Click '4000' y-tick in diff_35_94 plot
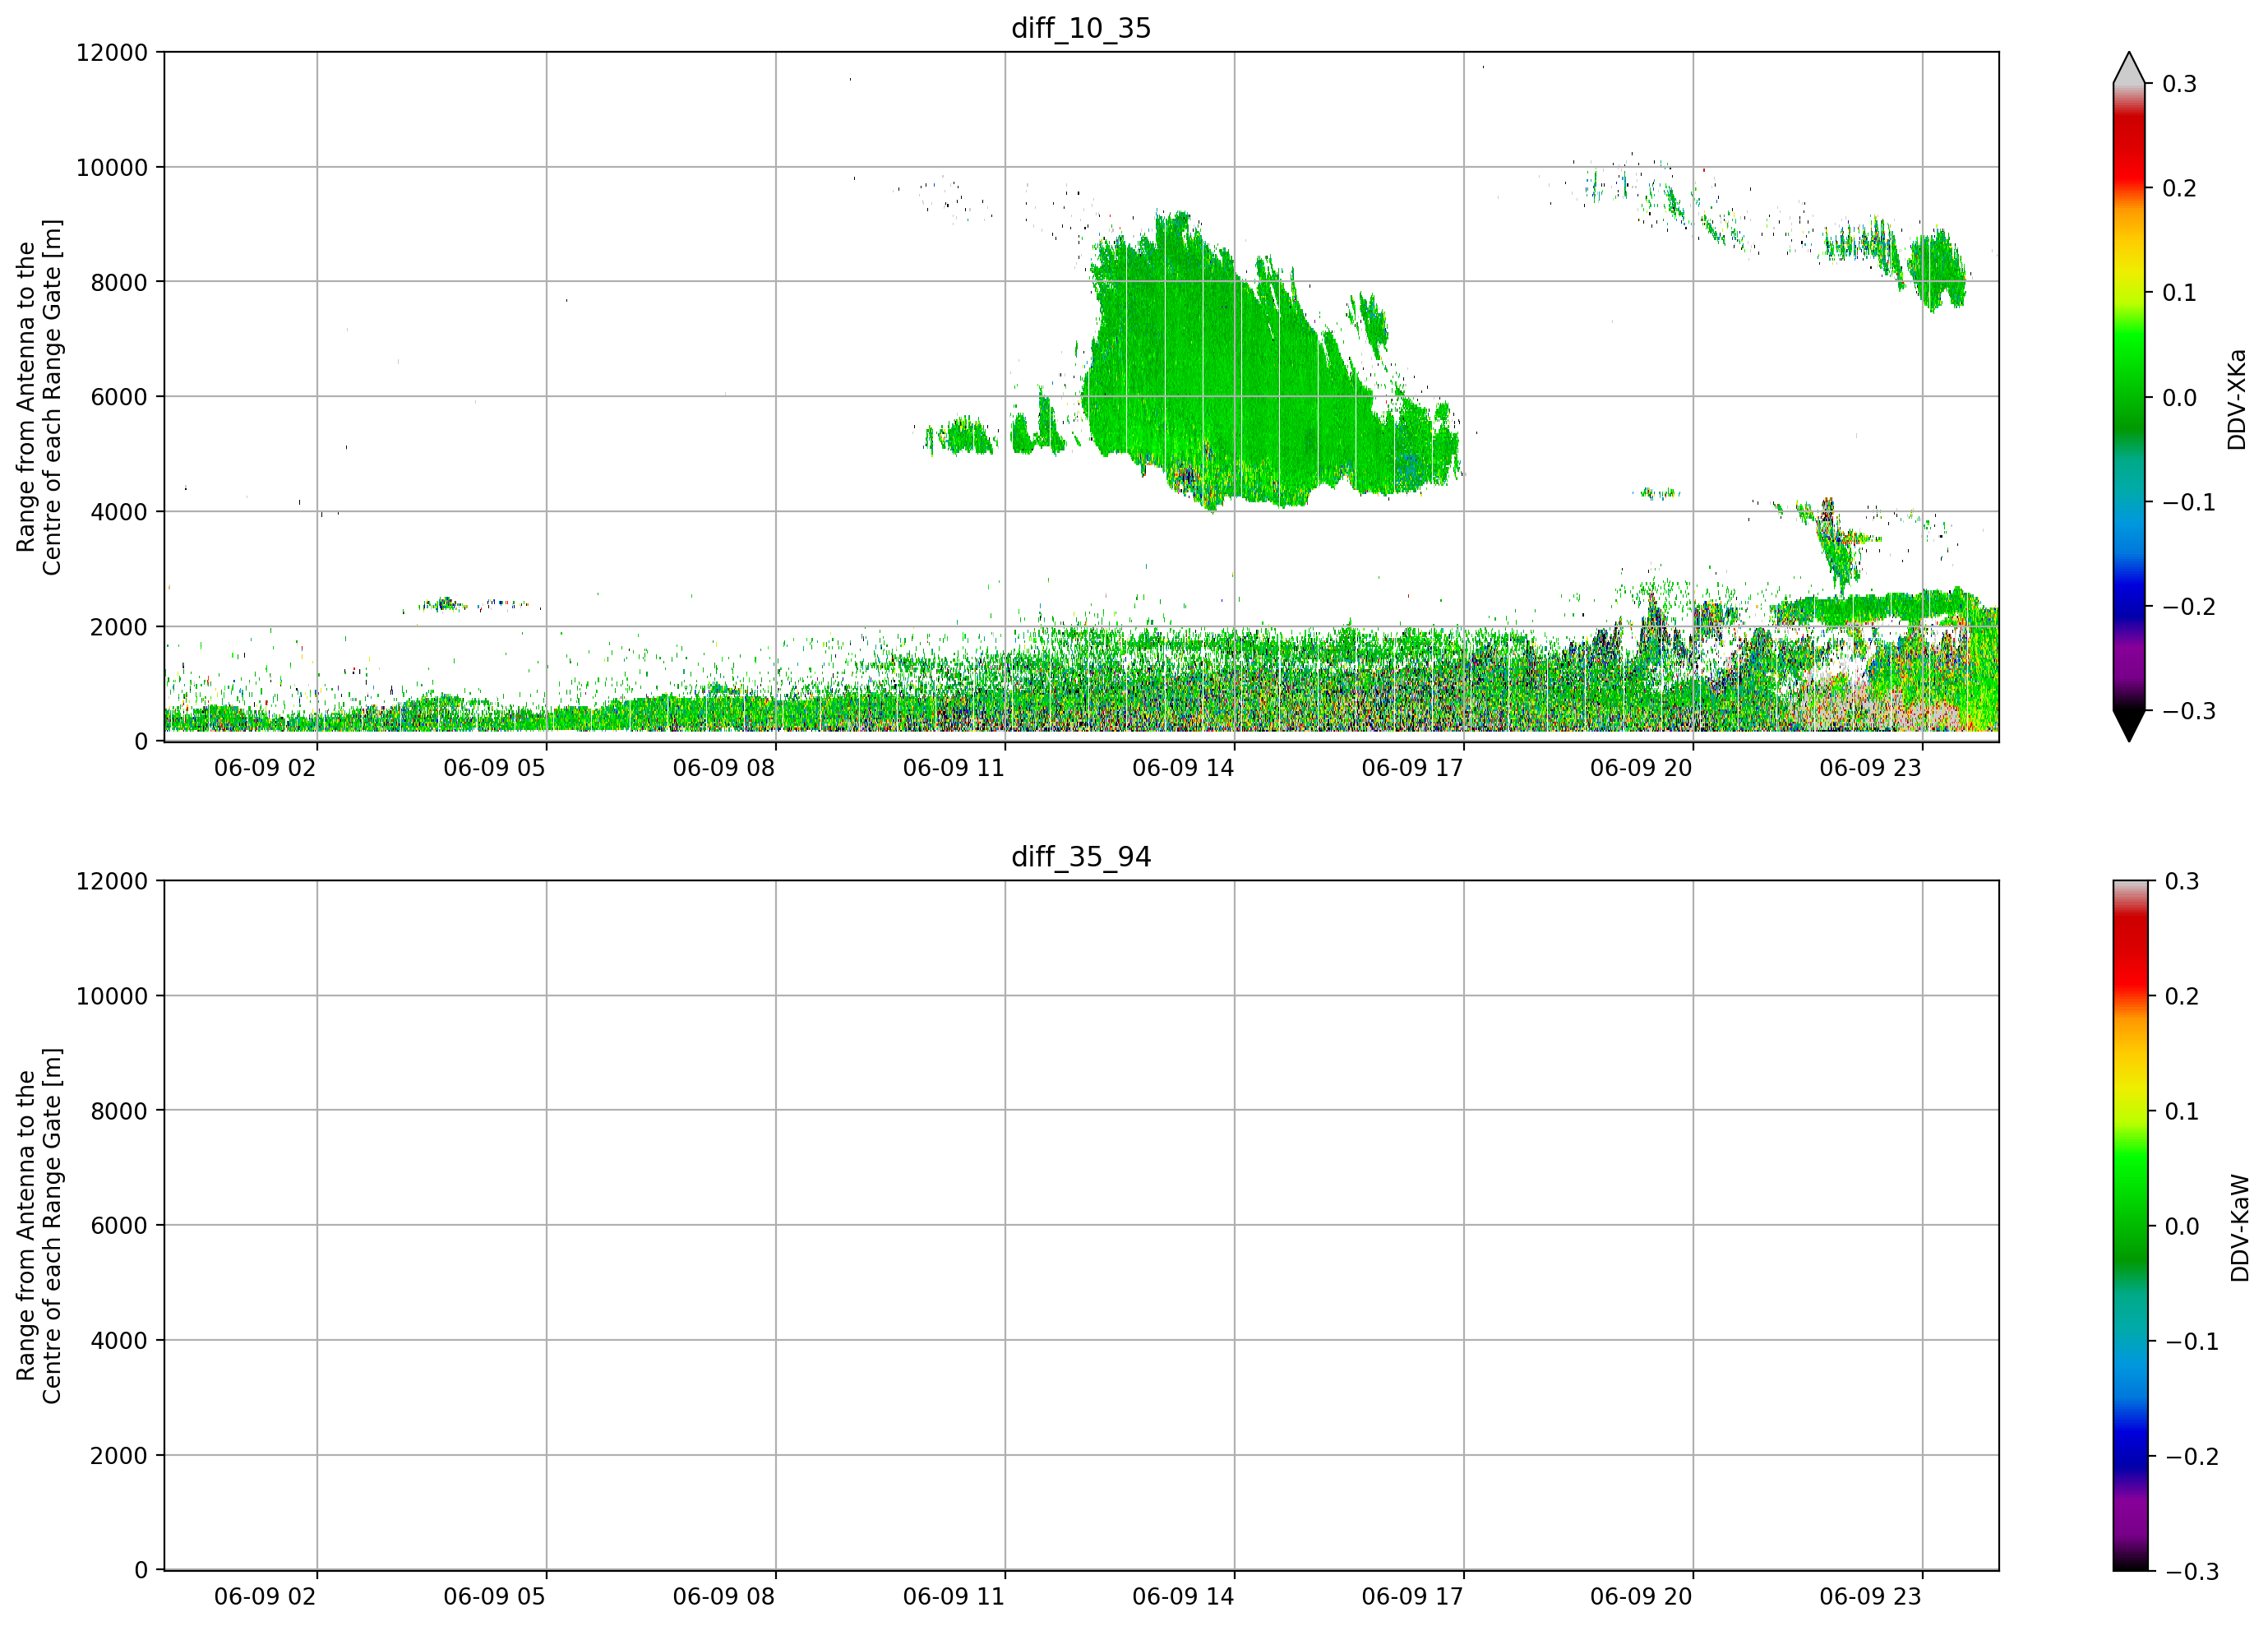 [x=119, y=1341]
